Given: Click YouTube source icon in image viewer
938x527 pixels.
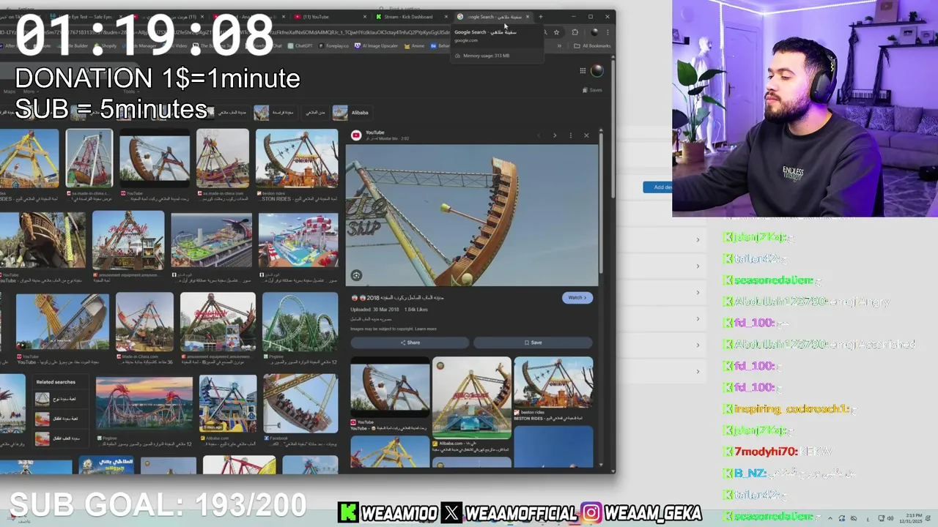Looking at the screenshot, I should [356, 135].
